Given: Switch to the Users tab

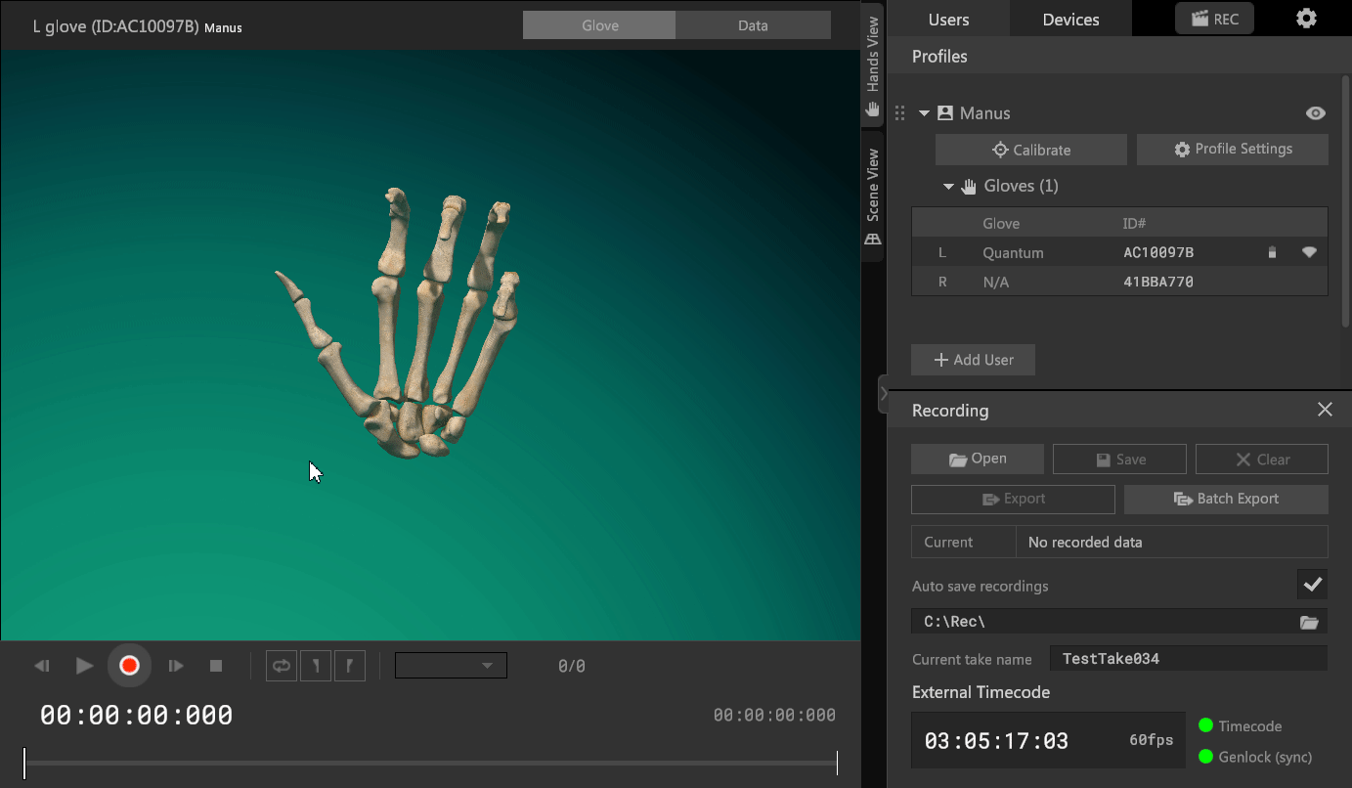Looking at the screenshot, I should click(x=948, y=20).
